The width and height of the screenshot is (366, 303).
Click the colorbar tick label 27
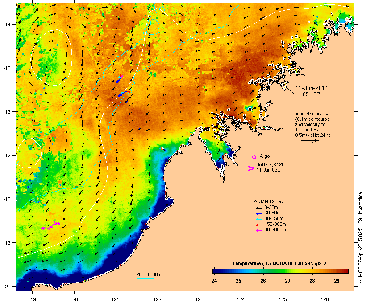point(287,281)
